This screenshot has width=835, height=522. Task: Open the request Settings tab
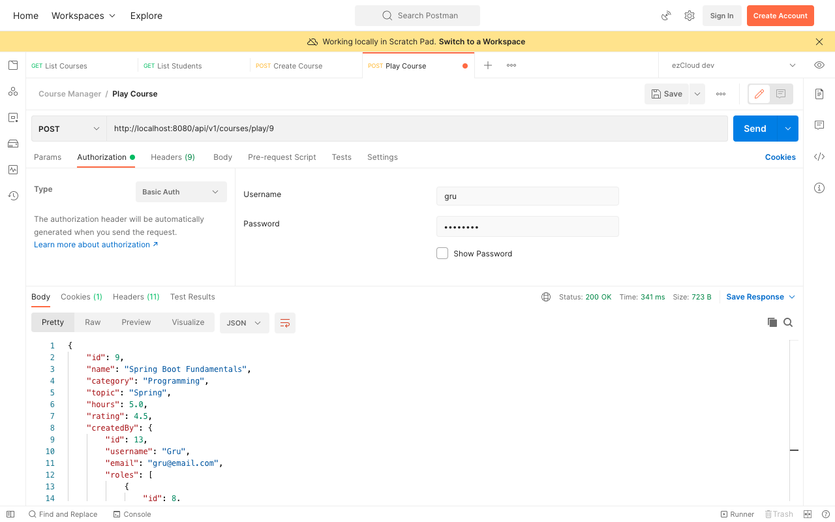(382, 157)
